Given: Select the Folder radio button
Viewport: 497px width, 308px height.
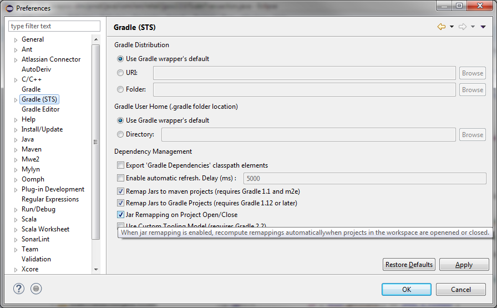Looking at the screenshot, I should (120, 89).
